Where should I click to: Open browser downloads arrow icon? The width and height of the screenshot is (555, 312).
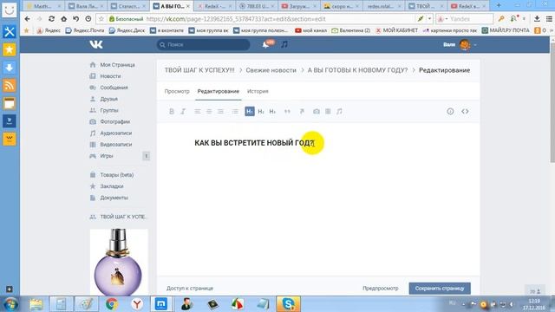537,19
